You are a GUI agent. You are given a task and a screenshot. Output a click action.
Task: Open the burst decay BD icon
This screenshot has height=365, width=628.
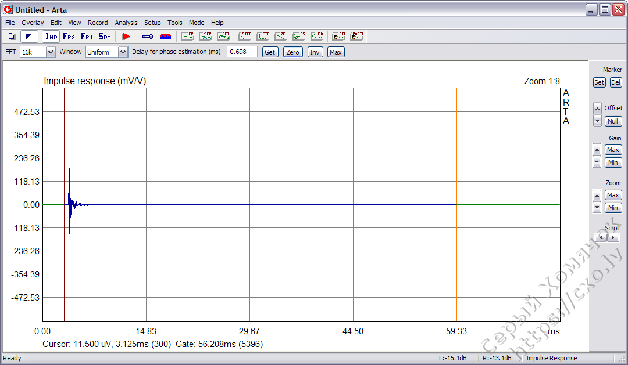(317, 37)
